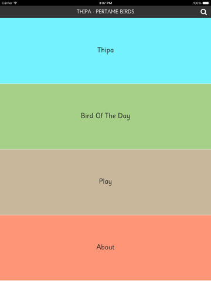Select the Play menu tile

point(105,182)
